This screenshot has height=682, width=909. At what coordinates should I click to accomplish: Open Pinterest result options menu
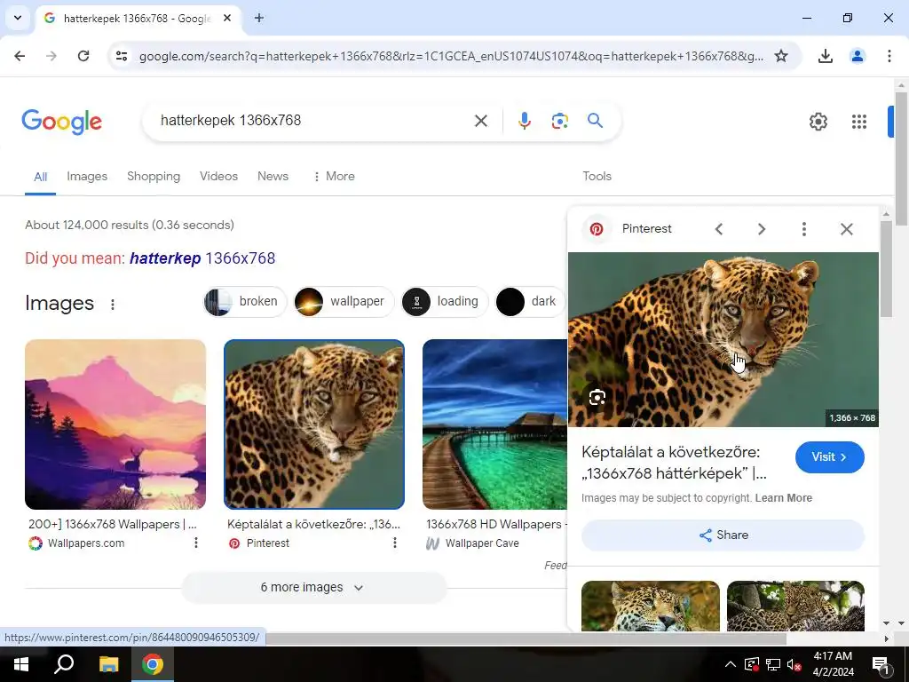(x=395, y=543)
